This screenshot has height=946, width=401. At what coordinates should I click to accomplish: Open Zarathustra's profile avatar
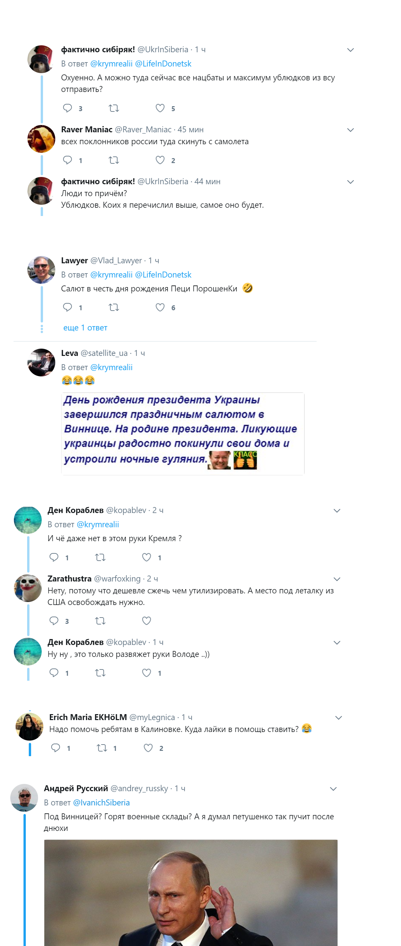point(27,588)
